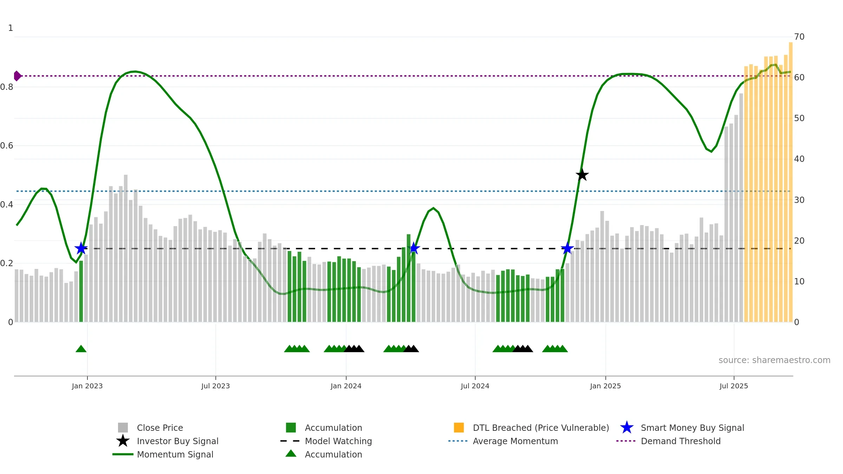Screen dimensions: 843x474
Task: Click the Jul 2025 axis label
Action: 734,386
